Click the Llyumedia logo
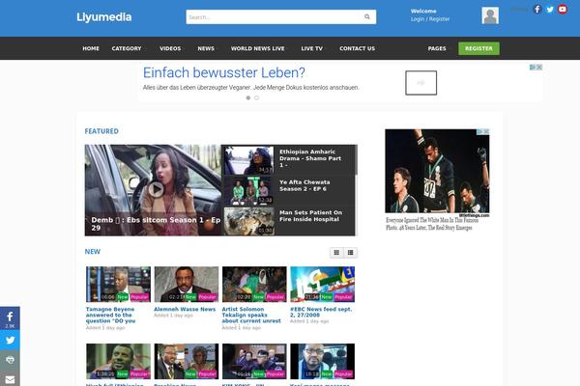 pyautogui.click(x=104, y=17)
